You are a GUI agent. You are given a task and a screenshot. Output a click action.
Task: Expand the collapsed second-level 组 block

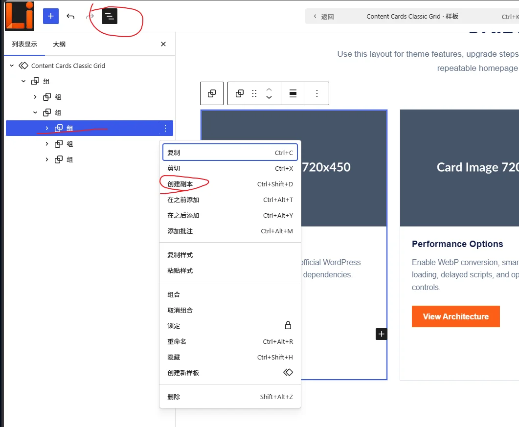pyautogui.click(x=35, y=97)
